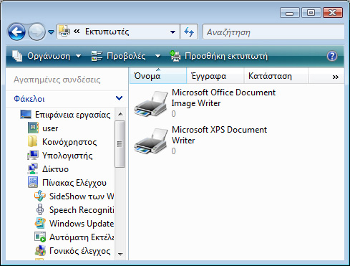Image resolution: width=350 pixels, height=266 pixels.
Task: Sort by the Όνομα column header
Action: [x=158, y=76]
